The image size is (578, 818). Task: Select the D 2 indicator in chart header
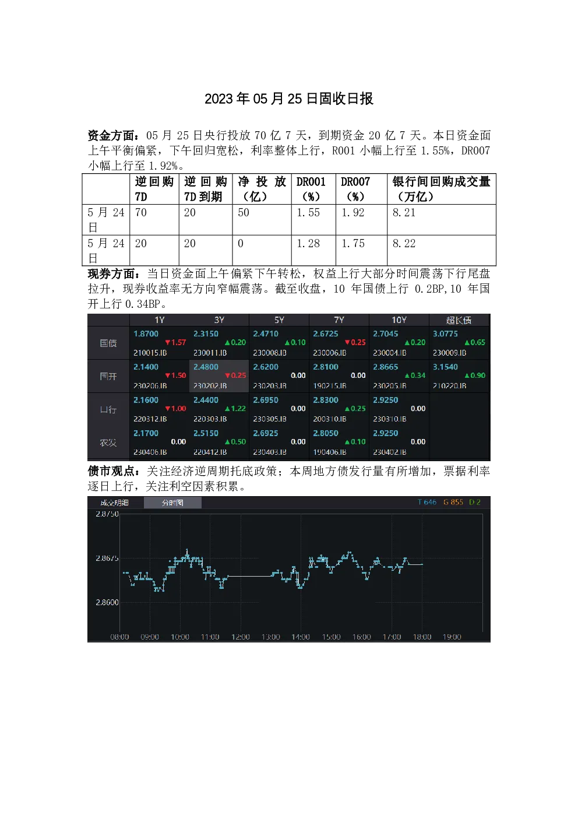475,502
